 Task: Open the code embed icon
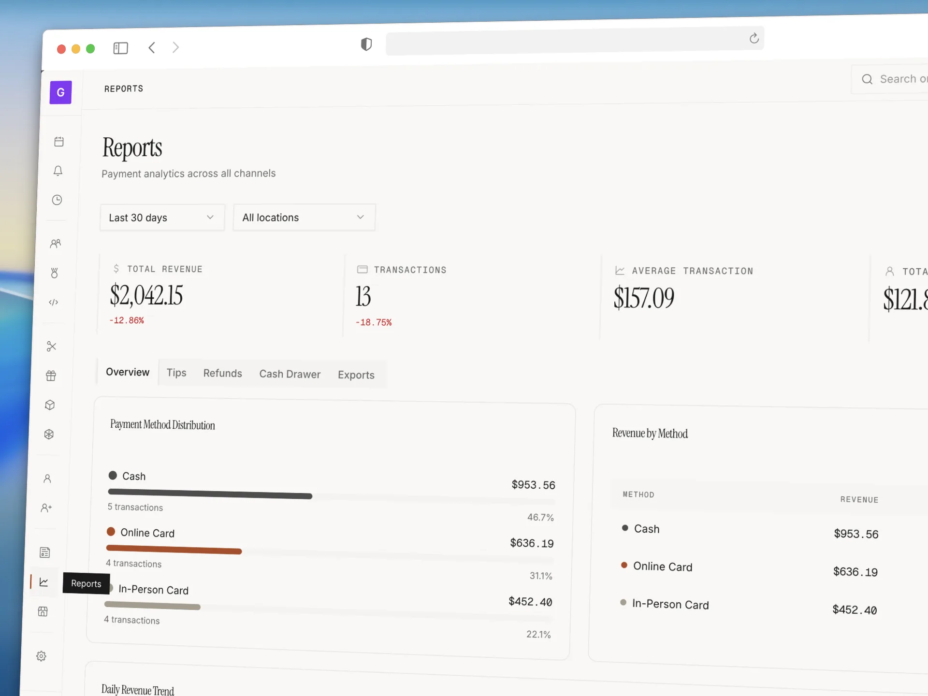[x=53, y=302]
